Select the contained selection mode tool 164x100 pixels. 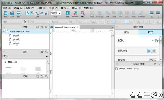[x=33, y=13]
